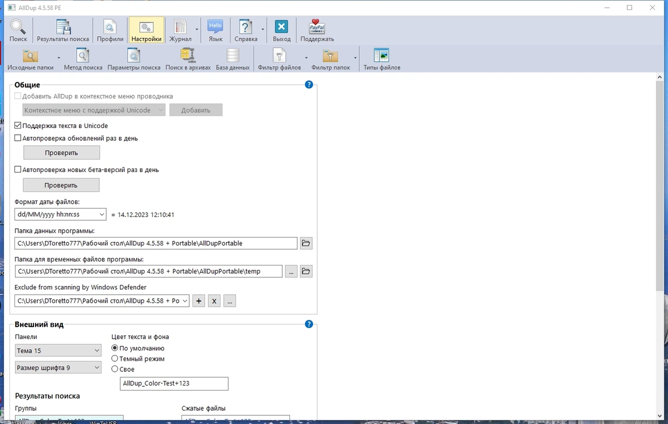The height and width of the screenshot is (424, 668).
Task: Click help icon in Общие section
Action: (309, 85)
